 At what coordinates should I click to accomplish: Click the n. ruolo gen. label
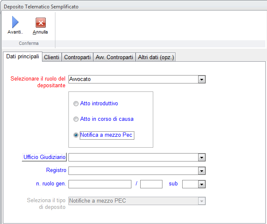coord(51,184)
